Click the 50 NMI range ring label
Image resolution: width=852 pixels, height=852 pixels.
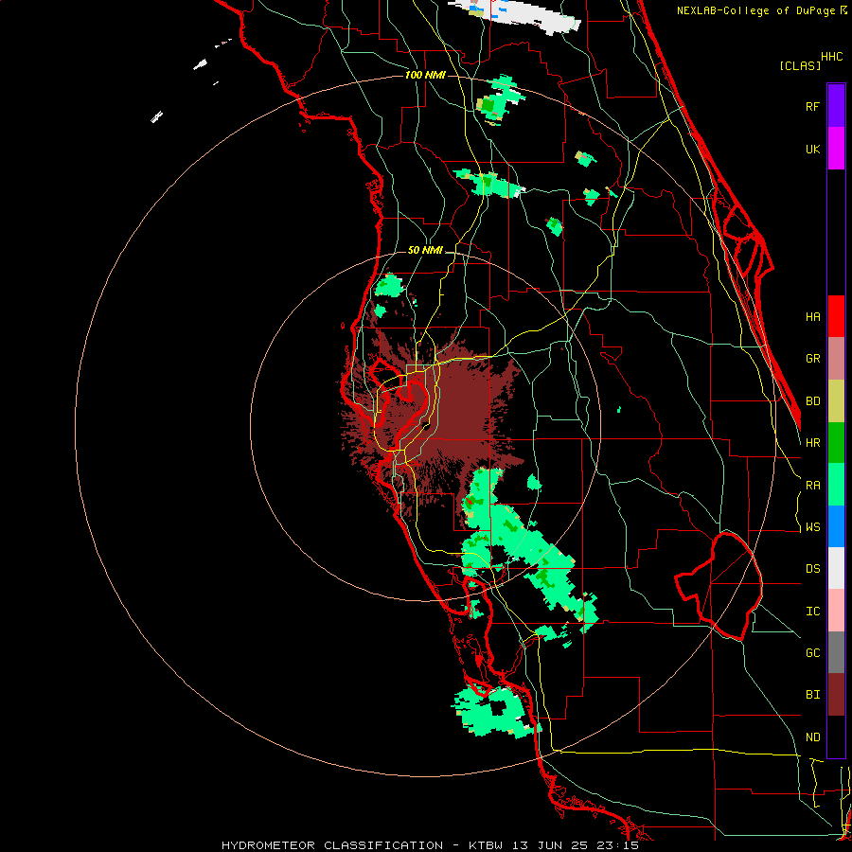click(x=425, y=250)
